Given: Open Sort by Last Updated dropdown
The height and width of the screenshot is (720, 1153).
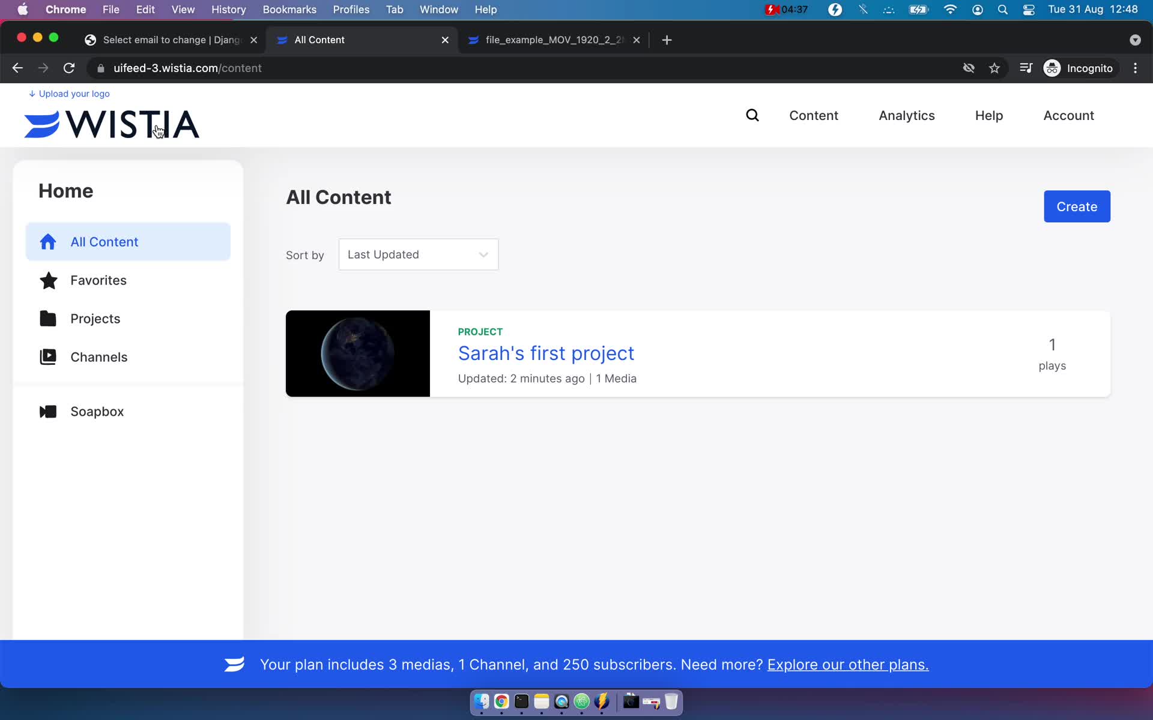Looking at the screenshot, I should click(417, 254).
